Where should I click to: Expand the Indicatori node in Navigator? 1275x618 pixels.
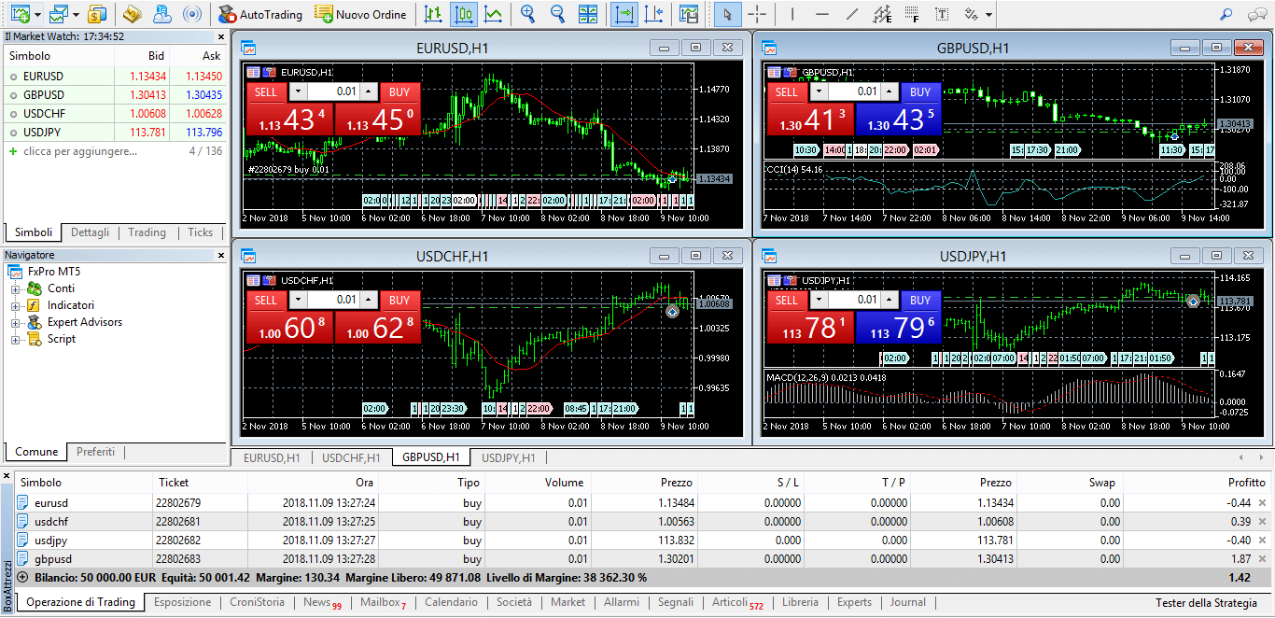click(x=15, y=305)
